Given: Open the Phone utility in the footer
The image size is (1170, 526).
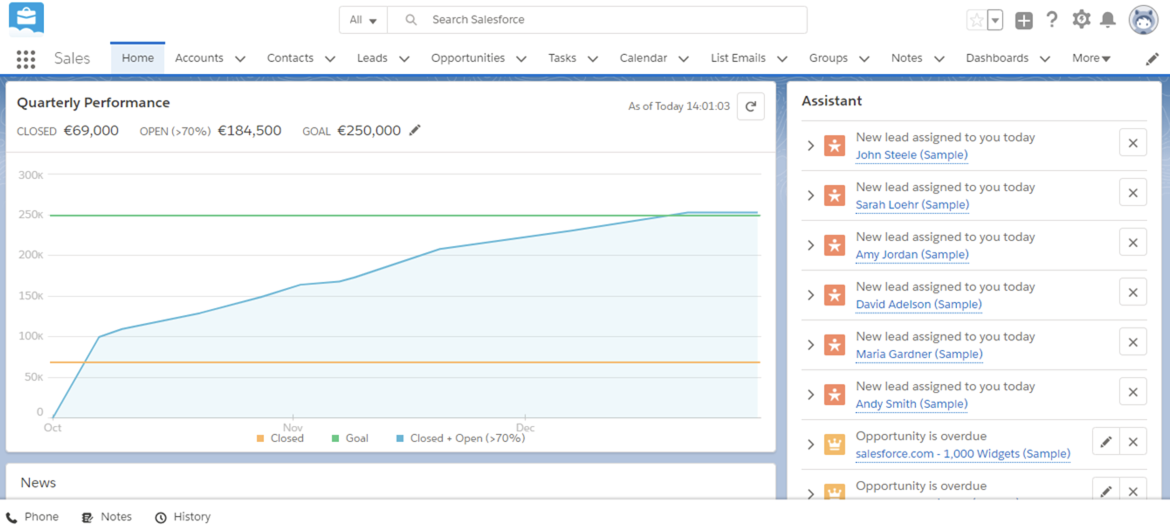Looking at the screenshot, I should click(x=32, y=516).
